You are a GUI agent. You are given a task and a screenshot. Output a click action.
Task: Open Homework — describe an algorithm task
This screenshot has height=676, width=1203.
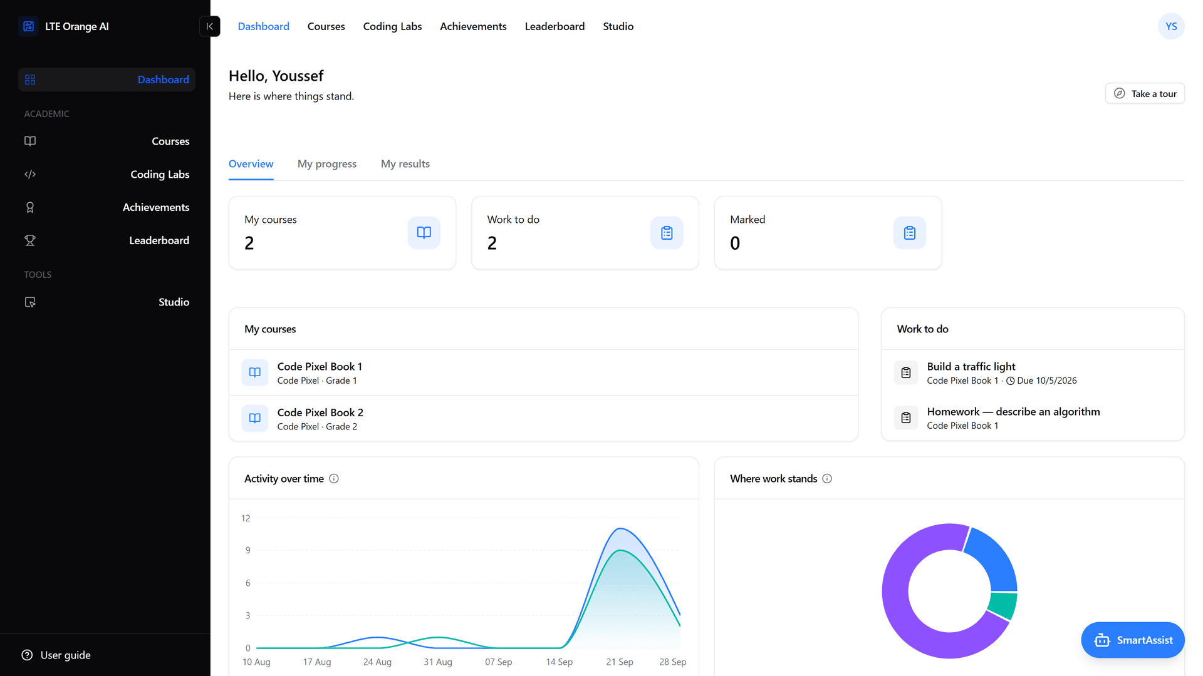point(1033,417)
